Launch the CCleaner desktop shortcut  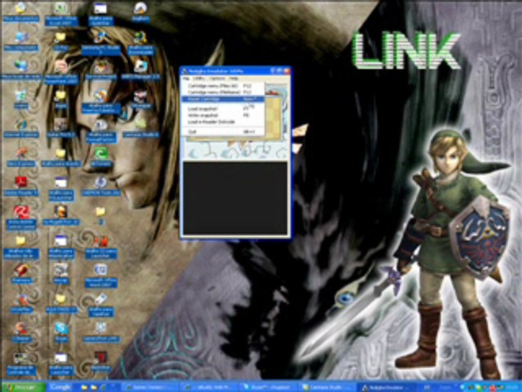(x=21, y=332)
